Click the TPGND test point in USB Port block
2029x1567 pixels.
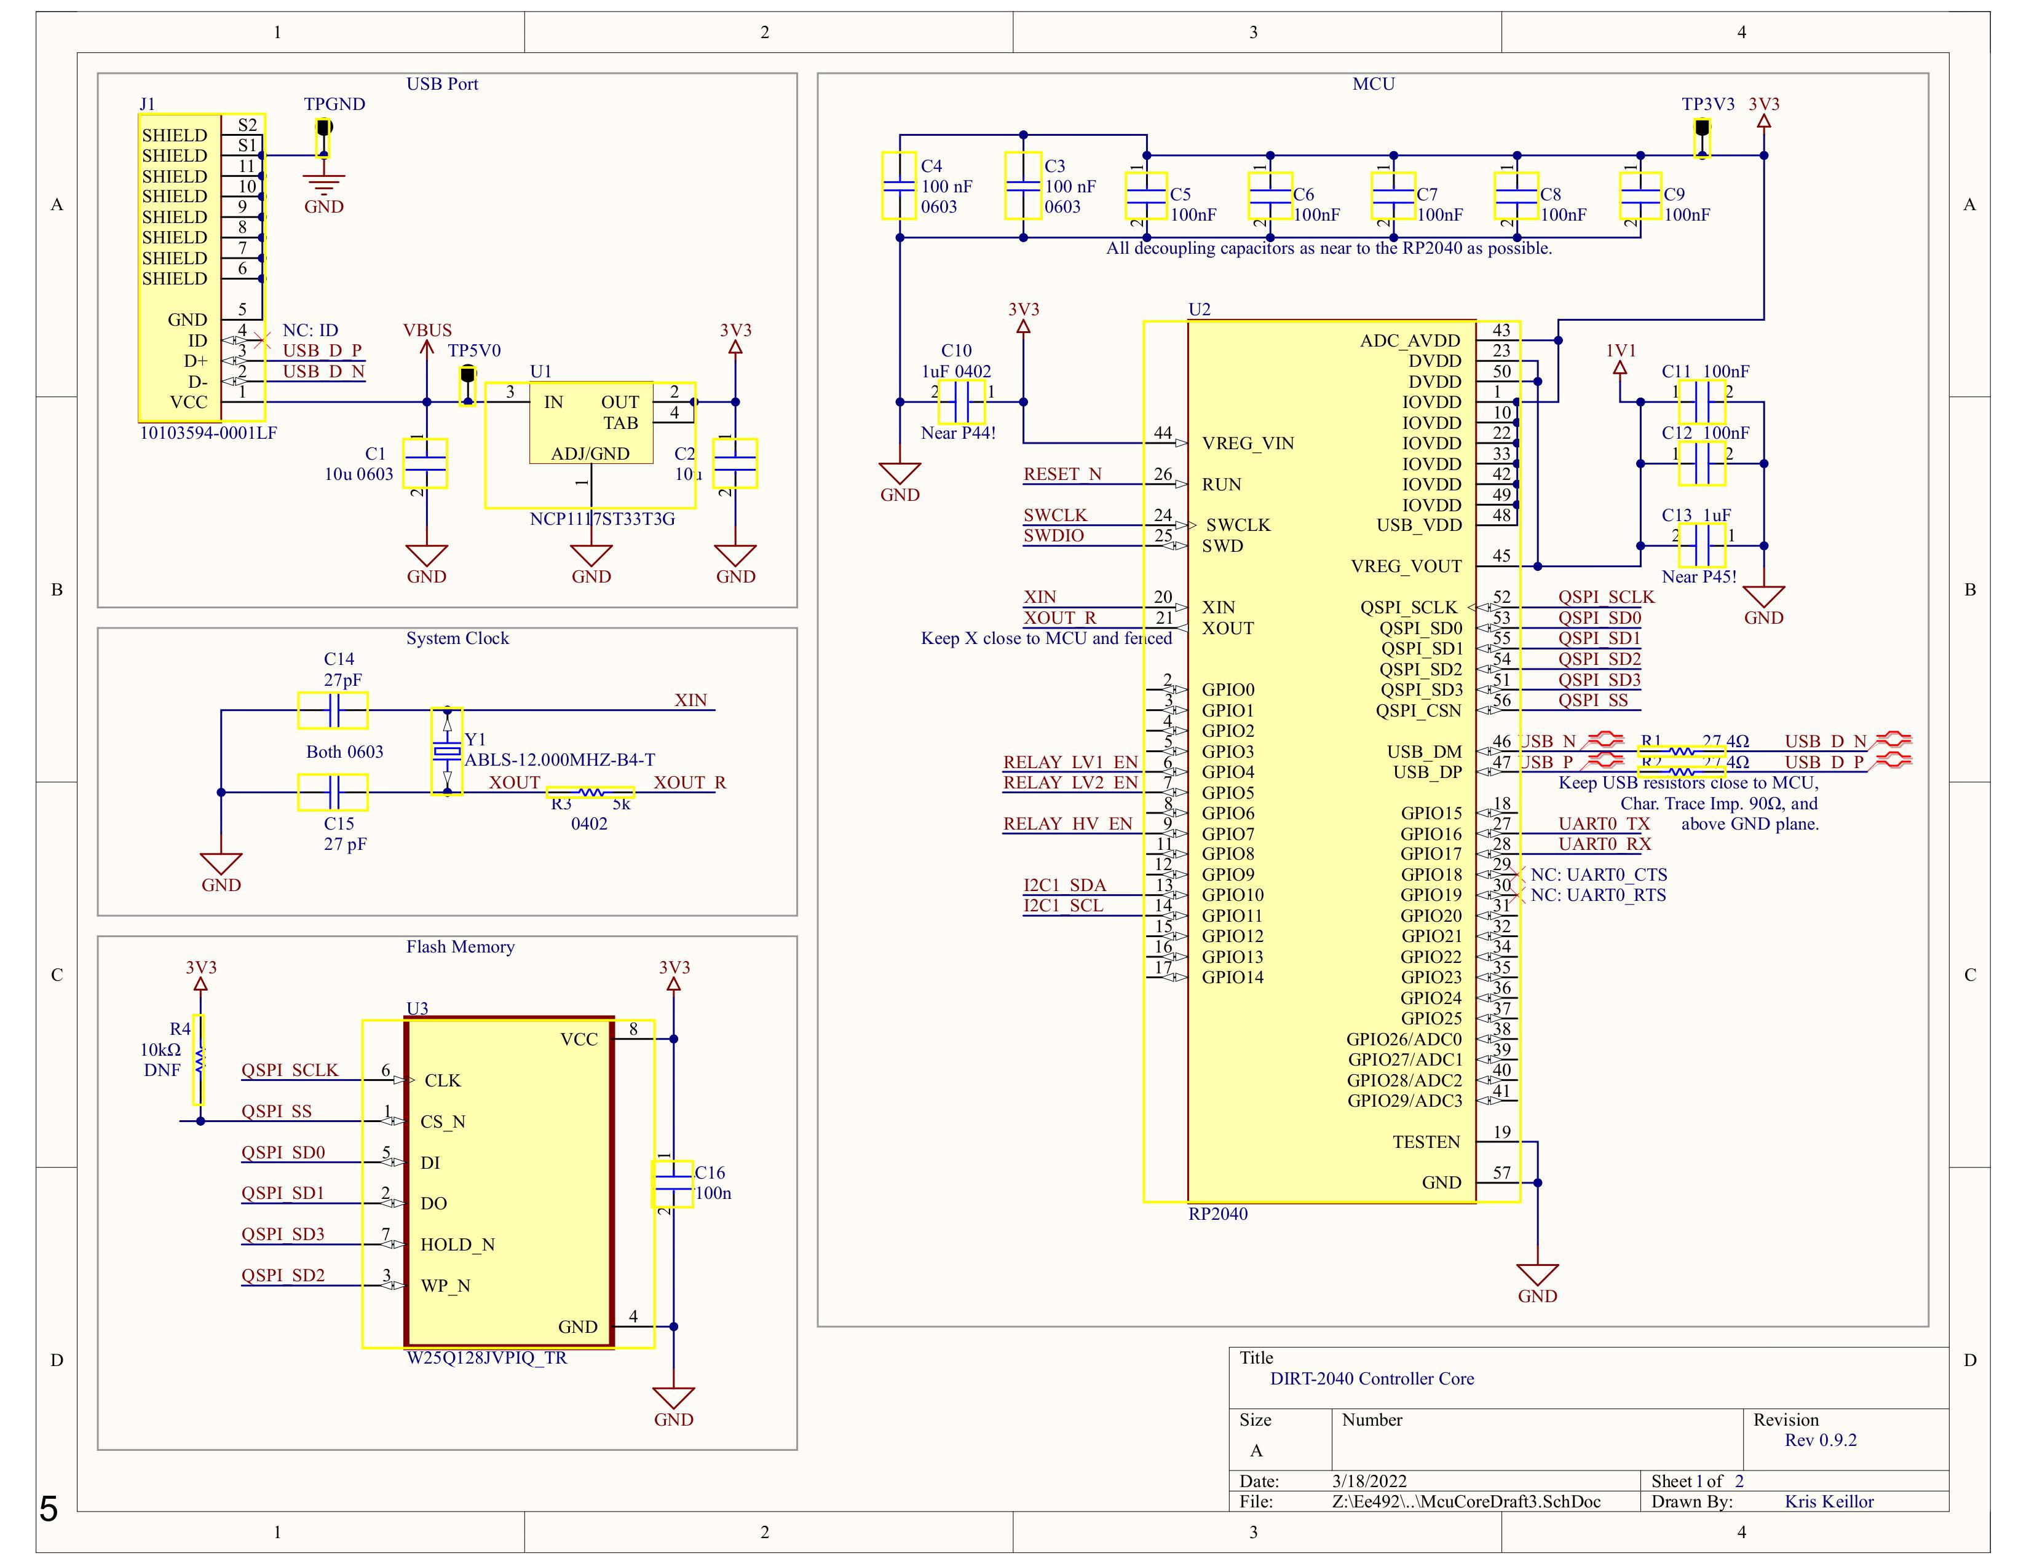click(323, 130)
